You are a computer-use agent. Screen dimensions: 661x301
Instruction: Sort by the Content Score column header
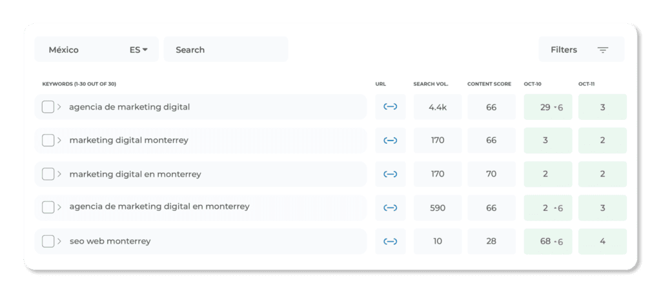pos(489,84)
